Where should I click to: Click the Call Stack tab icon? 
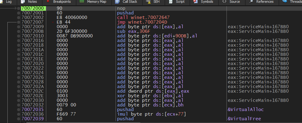coord(117,2)
